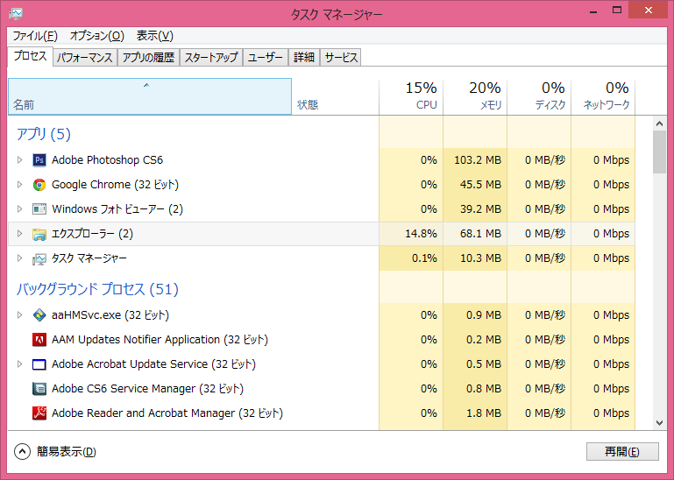Sort by the ネットワーク column header
Screen dimensions: 674x480
pyautogui.click(x=603, y=96)
